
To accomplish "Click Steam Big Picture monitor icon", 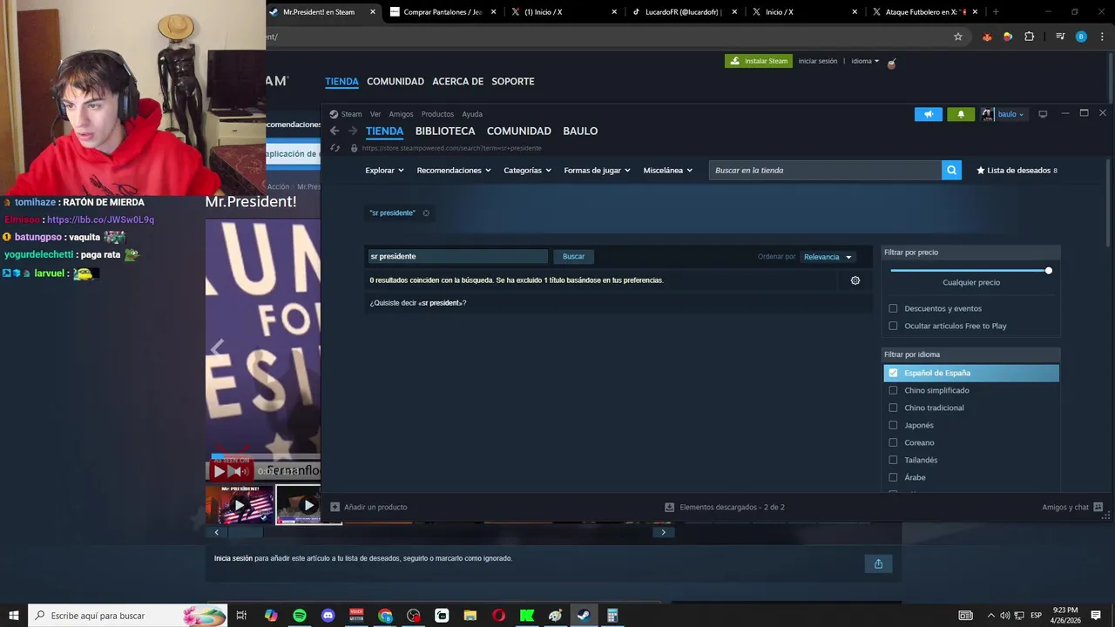I will point(1043,114).
